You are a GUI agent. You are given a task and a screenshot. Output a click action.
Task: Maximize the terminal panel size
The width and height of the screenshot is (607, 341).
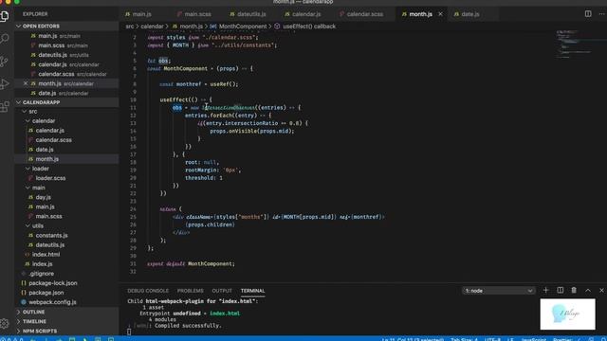click(588, 291)
